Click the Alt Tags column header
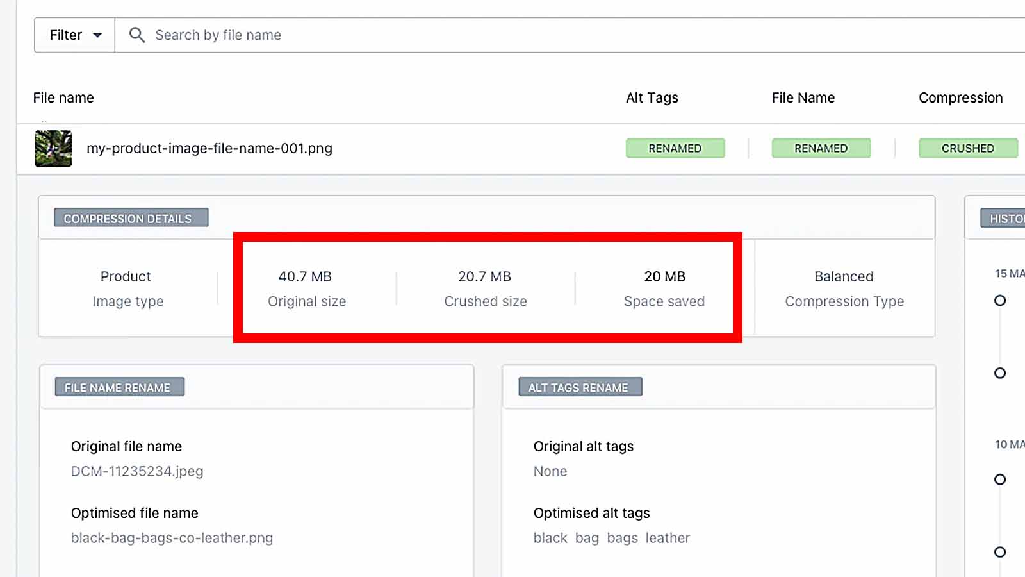This screenshot has width=1025, height=577. point(652,97)
